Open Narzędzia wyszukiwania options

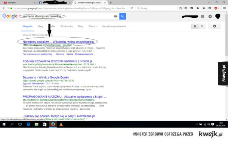coord(114,26)
